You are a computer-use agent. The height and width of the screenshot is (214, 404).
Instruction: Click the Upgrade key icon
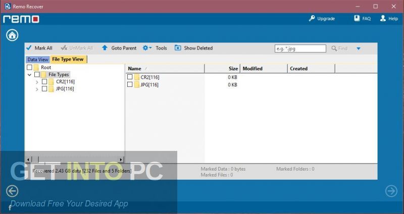312,19
